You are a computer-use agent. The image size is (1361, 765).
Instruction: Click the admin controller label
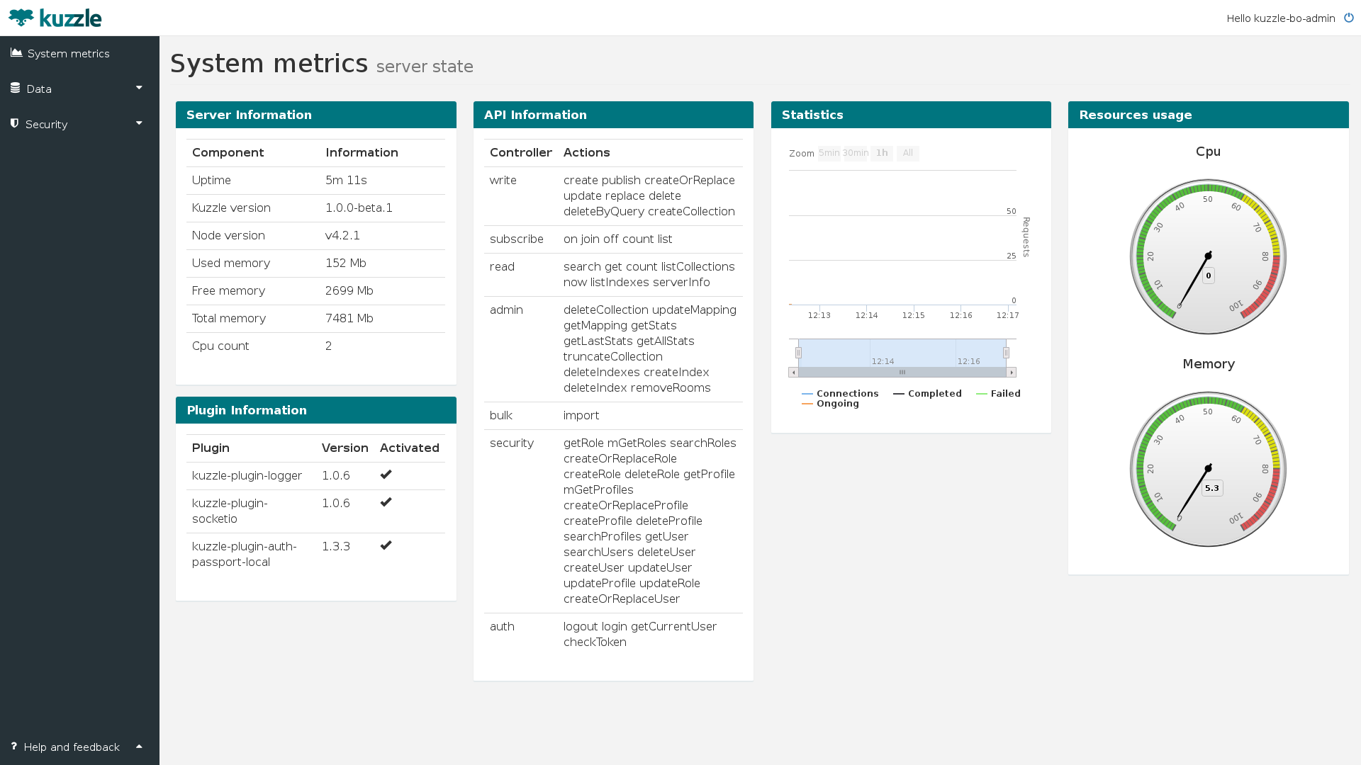pos(506,310)
